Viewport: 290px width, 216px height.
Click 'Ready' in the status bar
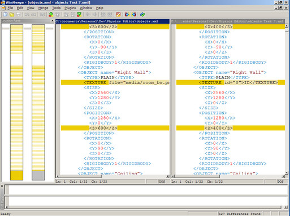pos(6,214)
